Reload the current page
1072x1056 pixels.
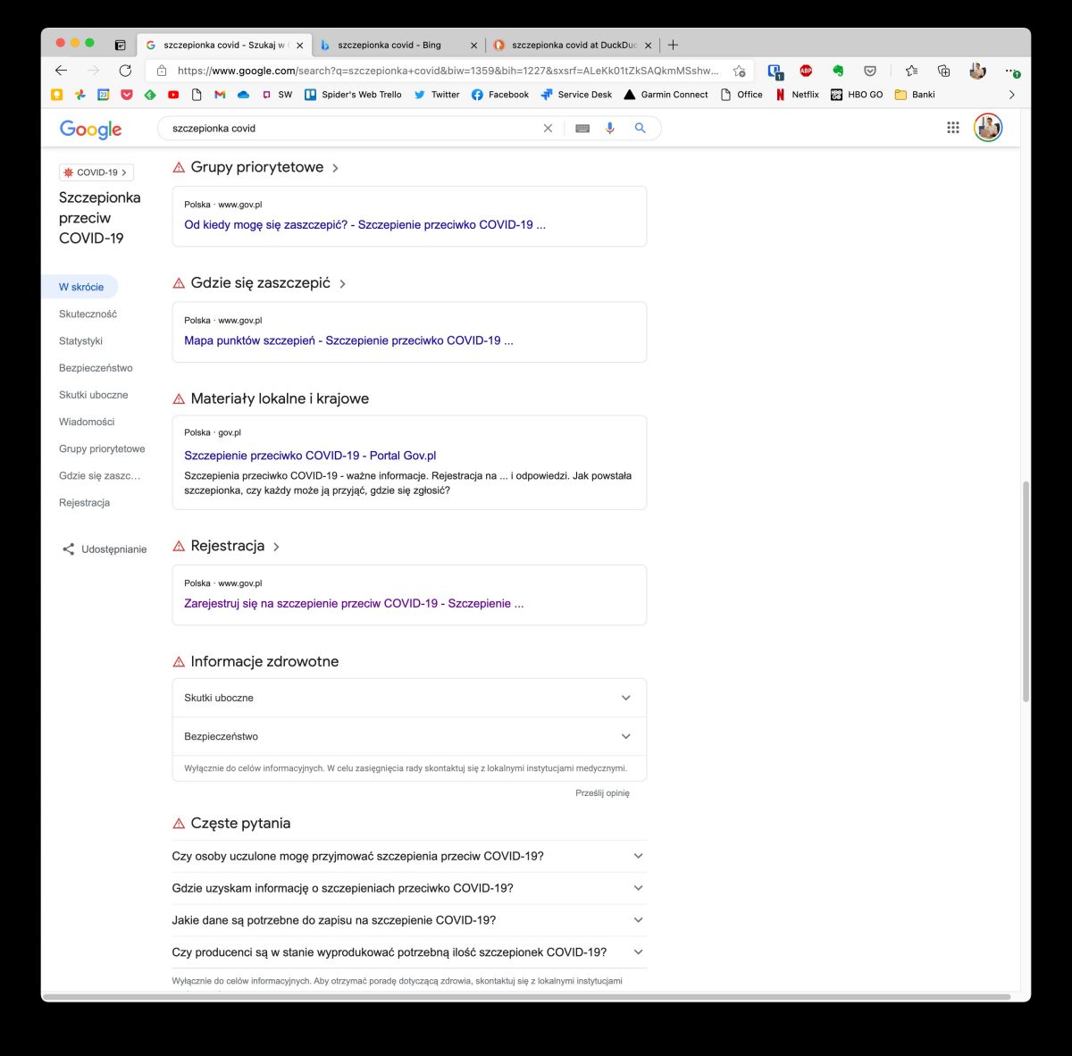(125, 71)
